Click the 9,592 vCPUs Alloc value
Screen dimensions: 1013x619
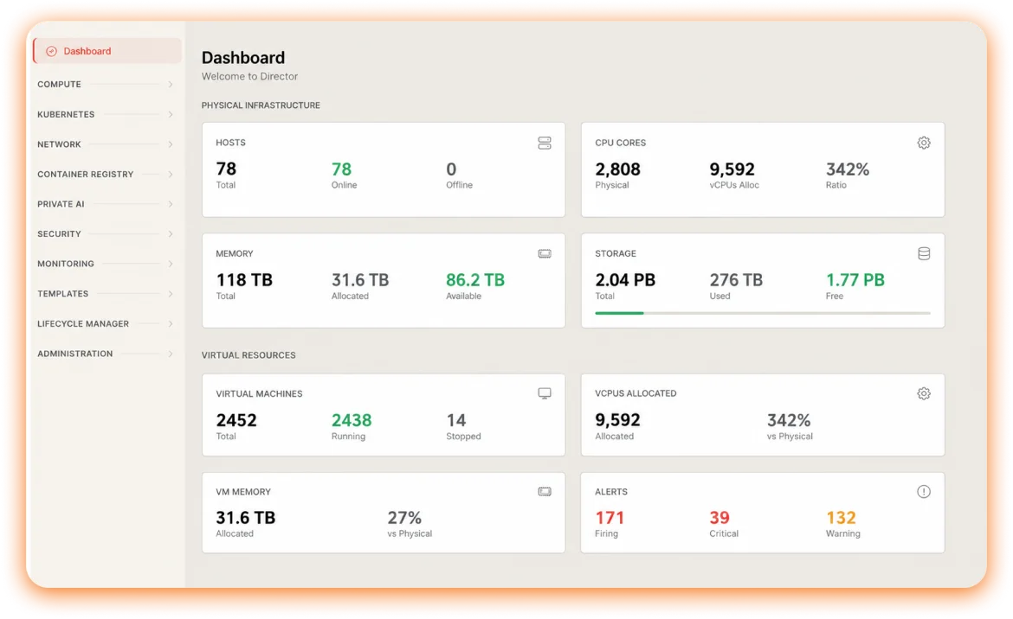[x=732, y=169]
